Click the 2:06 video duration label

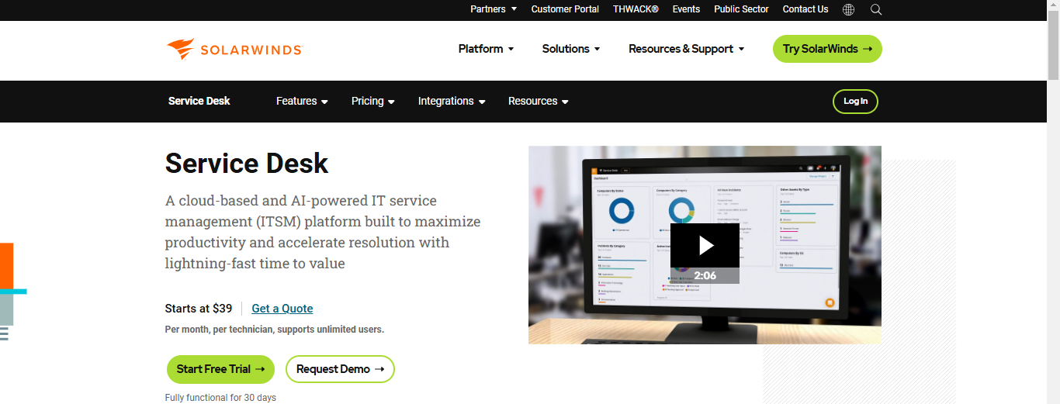click(x=705, y=275)
